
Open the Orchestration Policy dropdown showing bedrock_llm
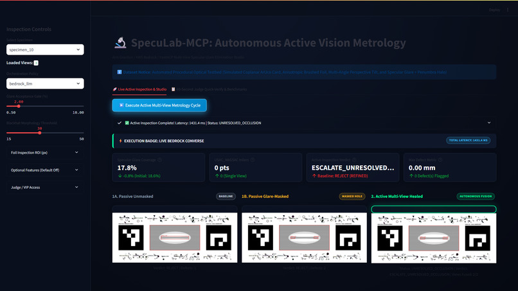[x=45, y=84]
